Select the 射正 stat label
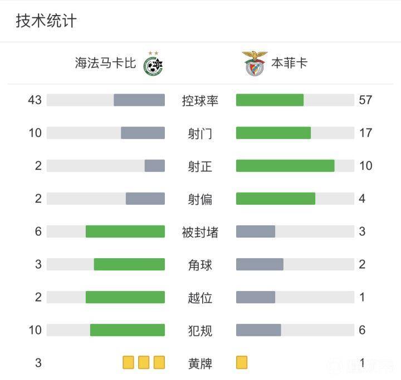 pos(200,166)
